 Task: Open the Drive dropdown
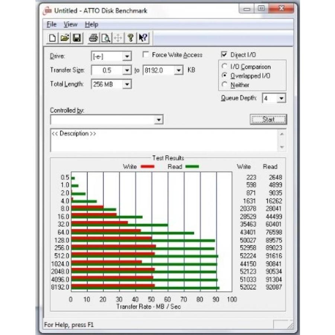127,57
